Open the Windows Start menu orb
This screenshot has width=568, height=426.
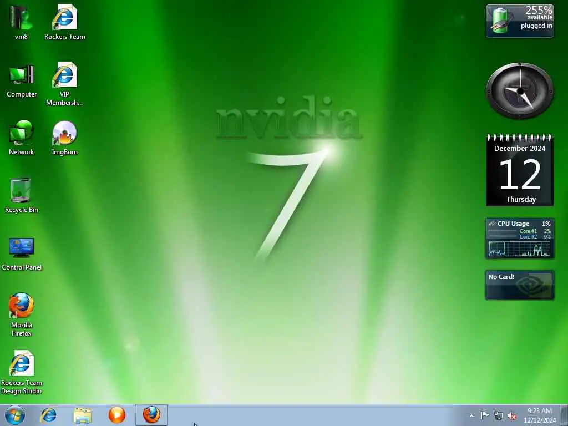pos(15,415)
